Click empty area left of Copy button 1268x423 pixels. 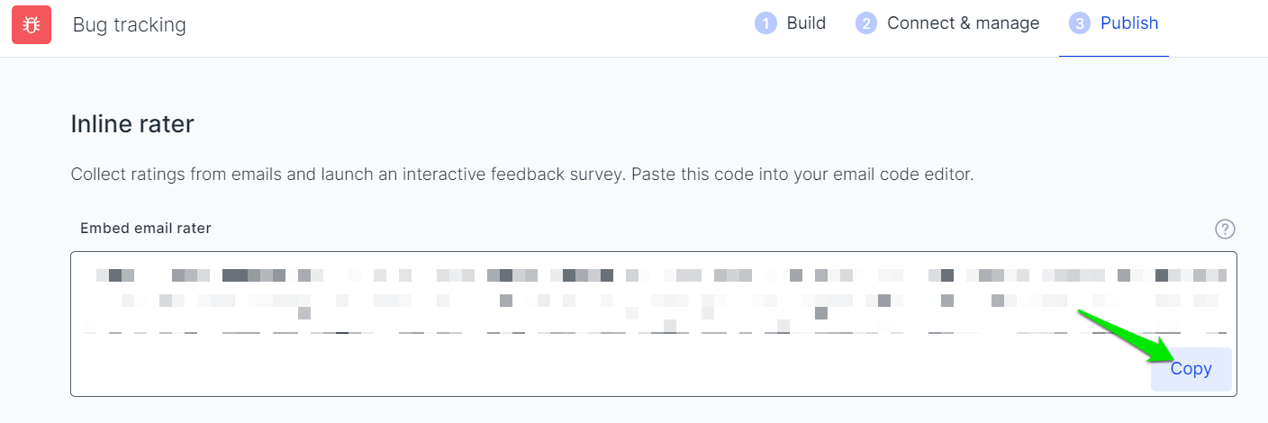[611, 369]
